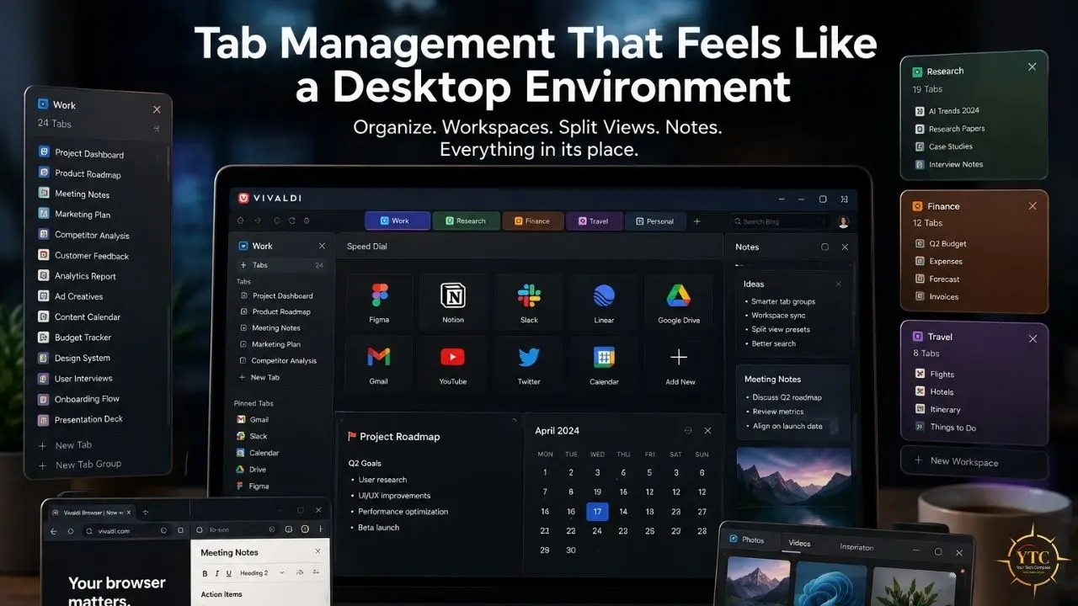Switch to the Research workspace tab
This screenshot has width=1078, height=606.
point(466,221)
